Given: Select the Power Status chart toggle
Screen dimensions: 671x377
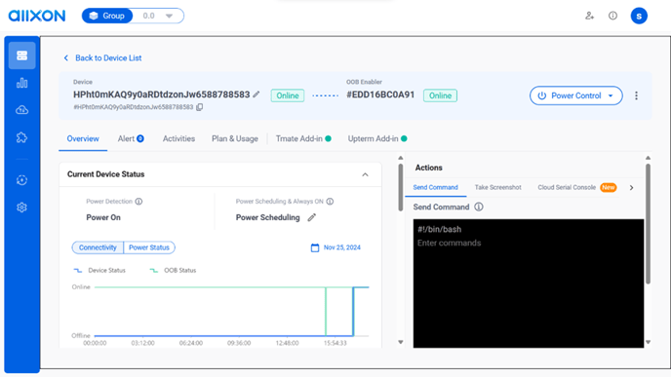Looking at the screenshot, I should point(149,247).
